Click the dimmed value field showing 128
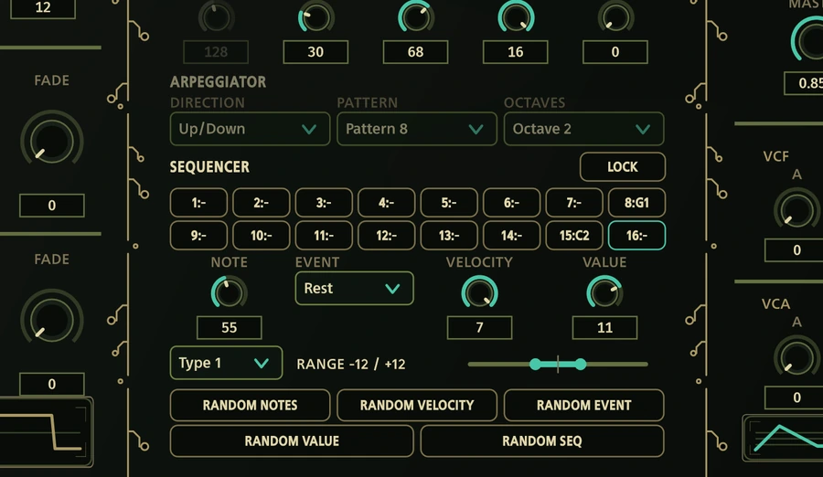Screen dimensions: 823x477 pos(216,52)
